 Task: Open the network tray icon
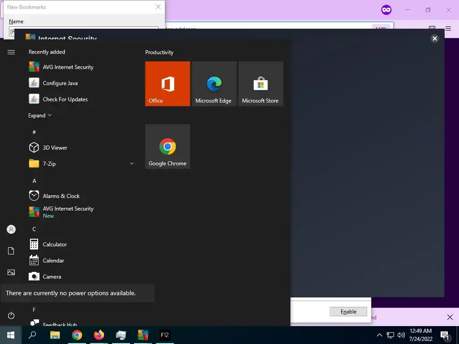pyautogui.click(x=390, y=335)
